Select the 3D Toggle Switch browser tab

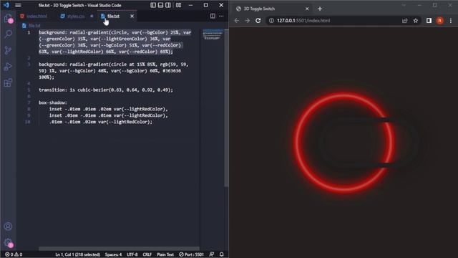click(x=272, y=9)
